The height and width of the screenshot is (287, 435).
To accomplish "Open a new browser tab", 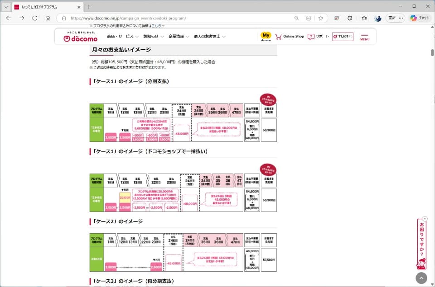I will pos(89,7).
